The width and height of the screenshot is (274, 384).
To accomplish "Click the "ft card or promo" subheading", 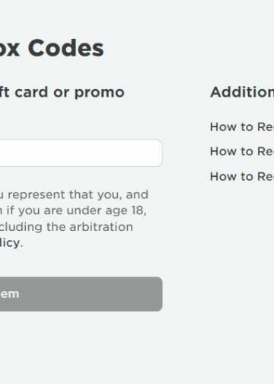I will click(62, 92).
